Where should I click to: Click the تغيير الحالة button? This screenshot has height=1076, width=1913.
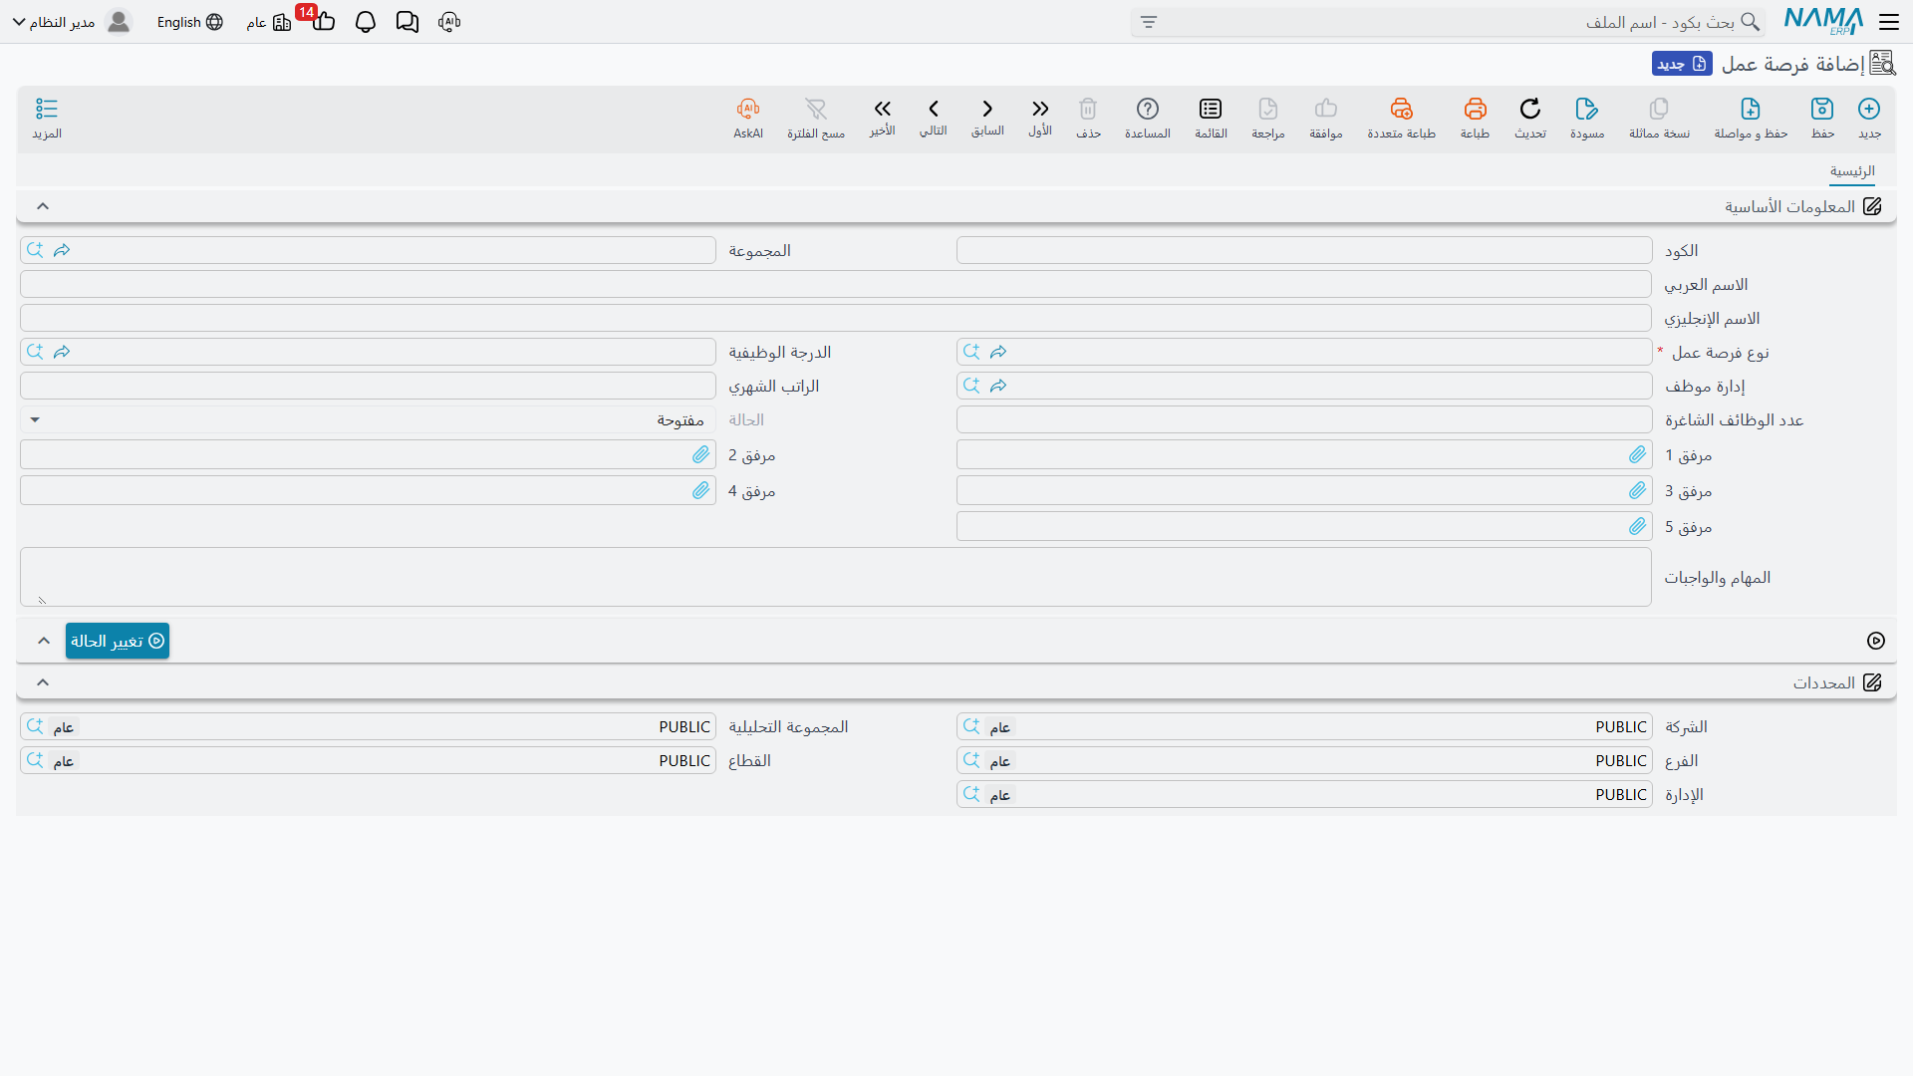pos(118,641)
